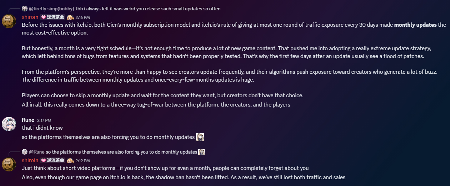The height and width of the screenshot is (186, 450).
Task: Open the Rune username link
Action: (x=28, y=120)
